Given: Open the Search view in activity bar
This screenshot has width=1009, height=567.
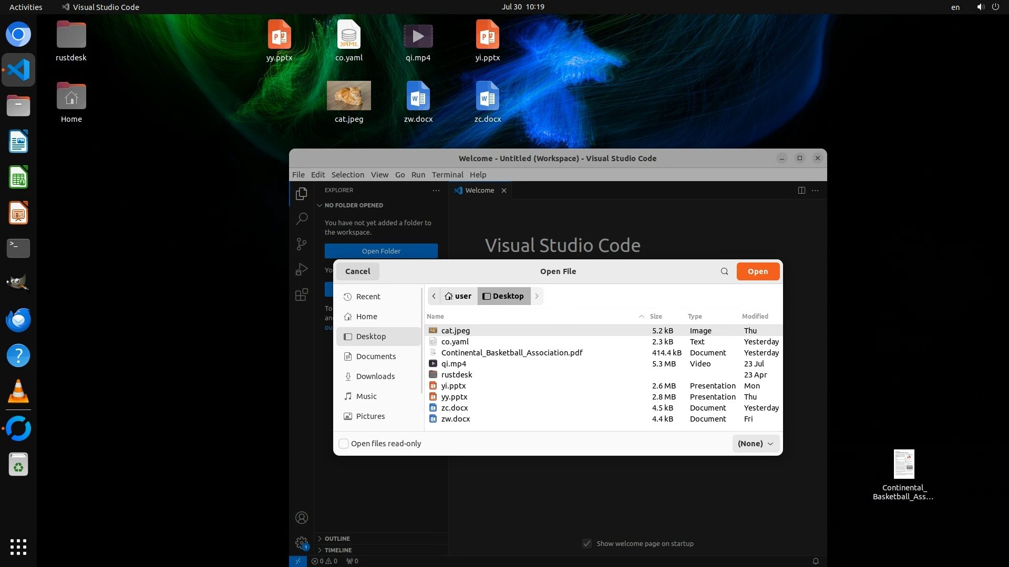Looking at the screenshot, I should [x=301, y=218].
